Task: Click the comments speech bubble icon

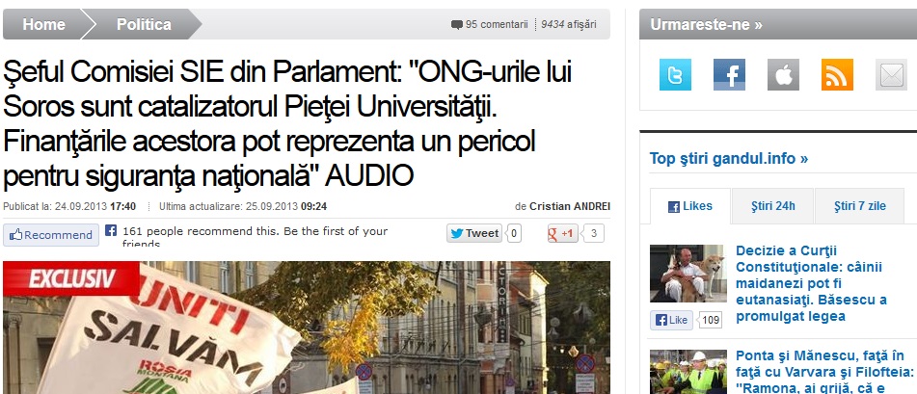Action: 457,24
